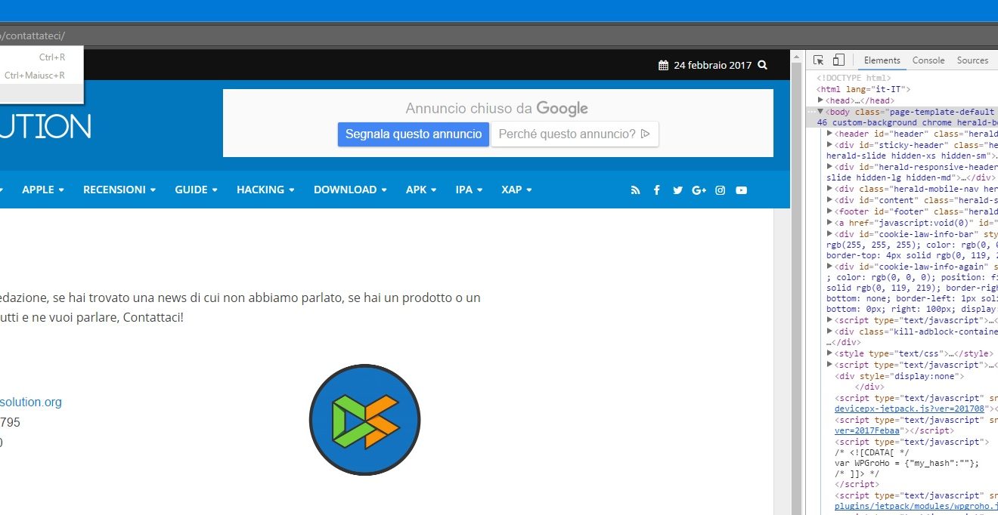998x515 pixels.
Task: Expand the div class="kill-adblock-container" node
Action: click(830, 331)
